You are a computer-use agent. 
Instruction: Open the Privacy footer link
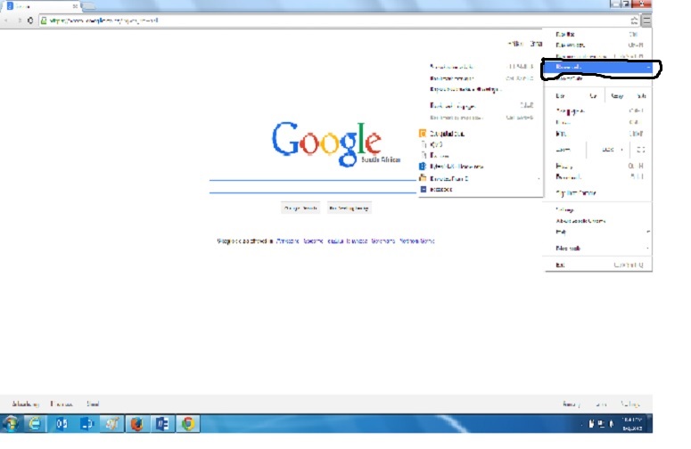tap(572, 404)
